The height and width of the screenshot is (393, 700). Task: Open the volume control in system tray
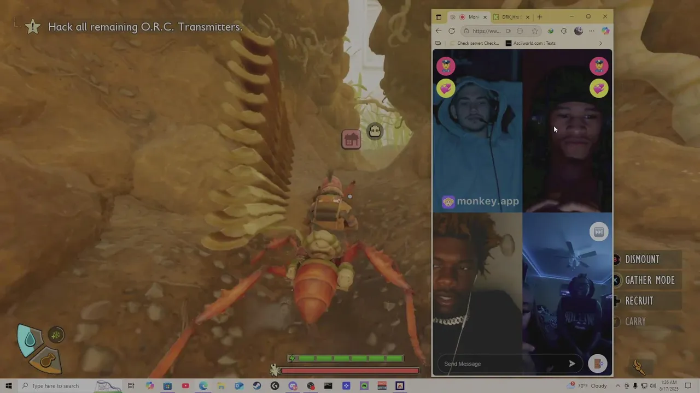653,386
